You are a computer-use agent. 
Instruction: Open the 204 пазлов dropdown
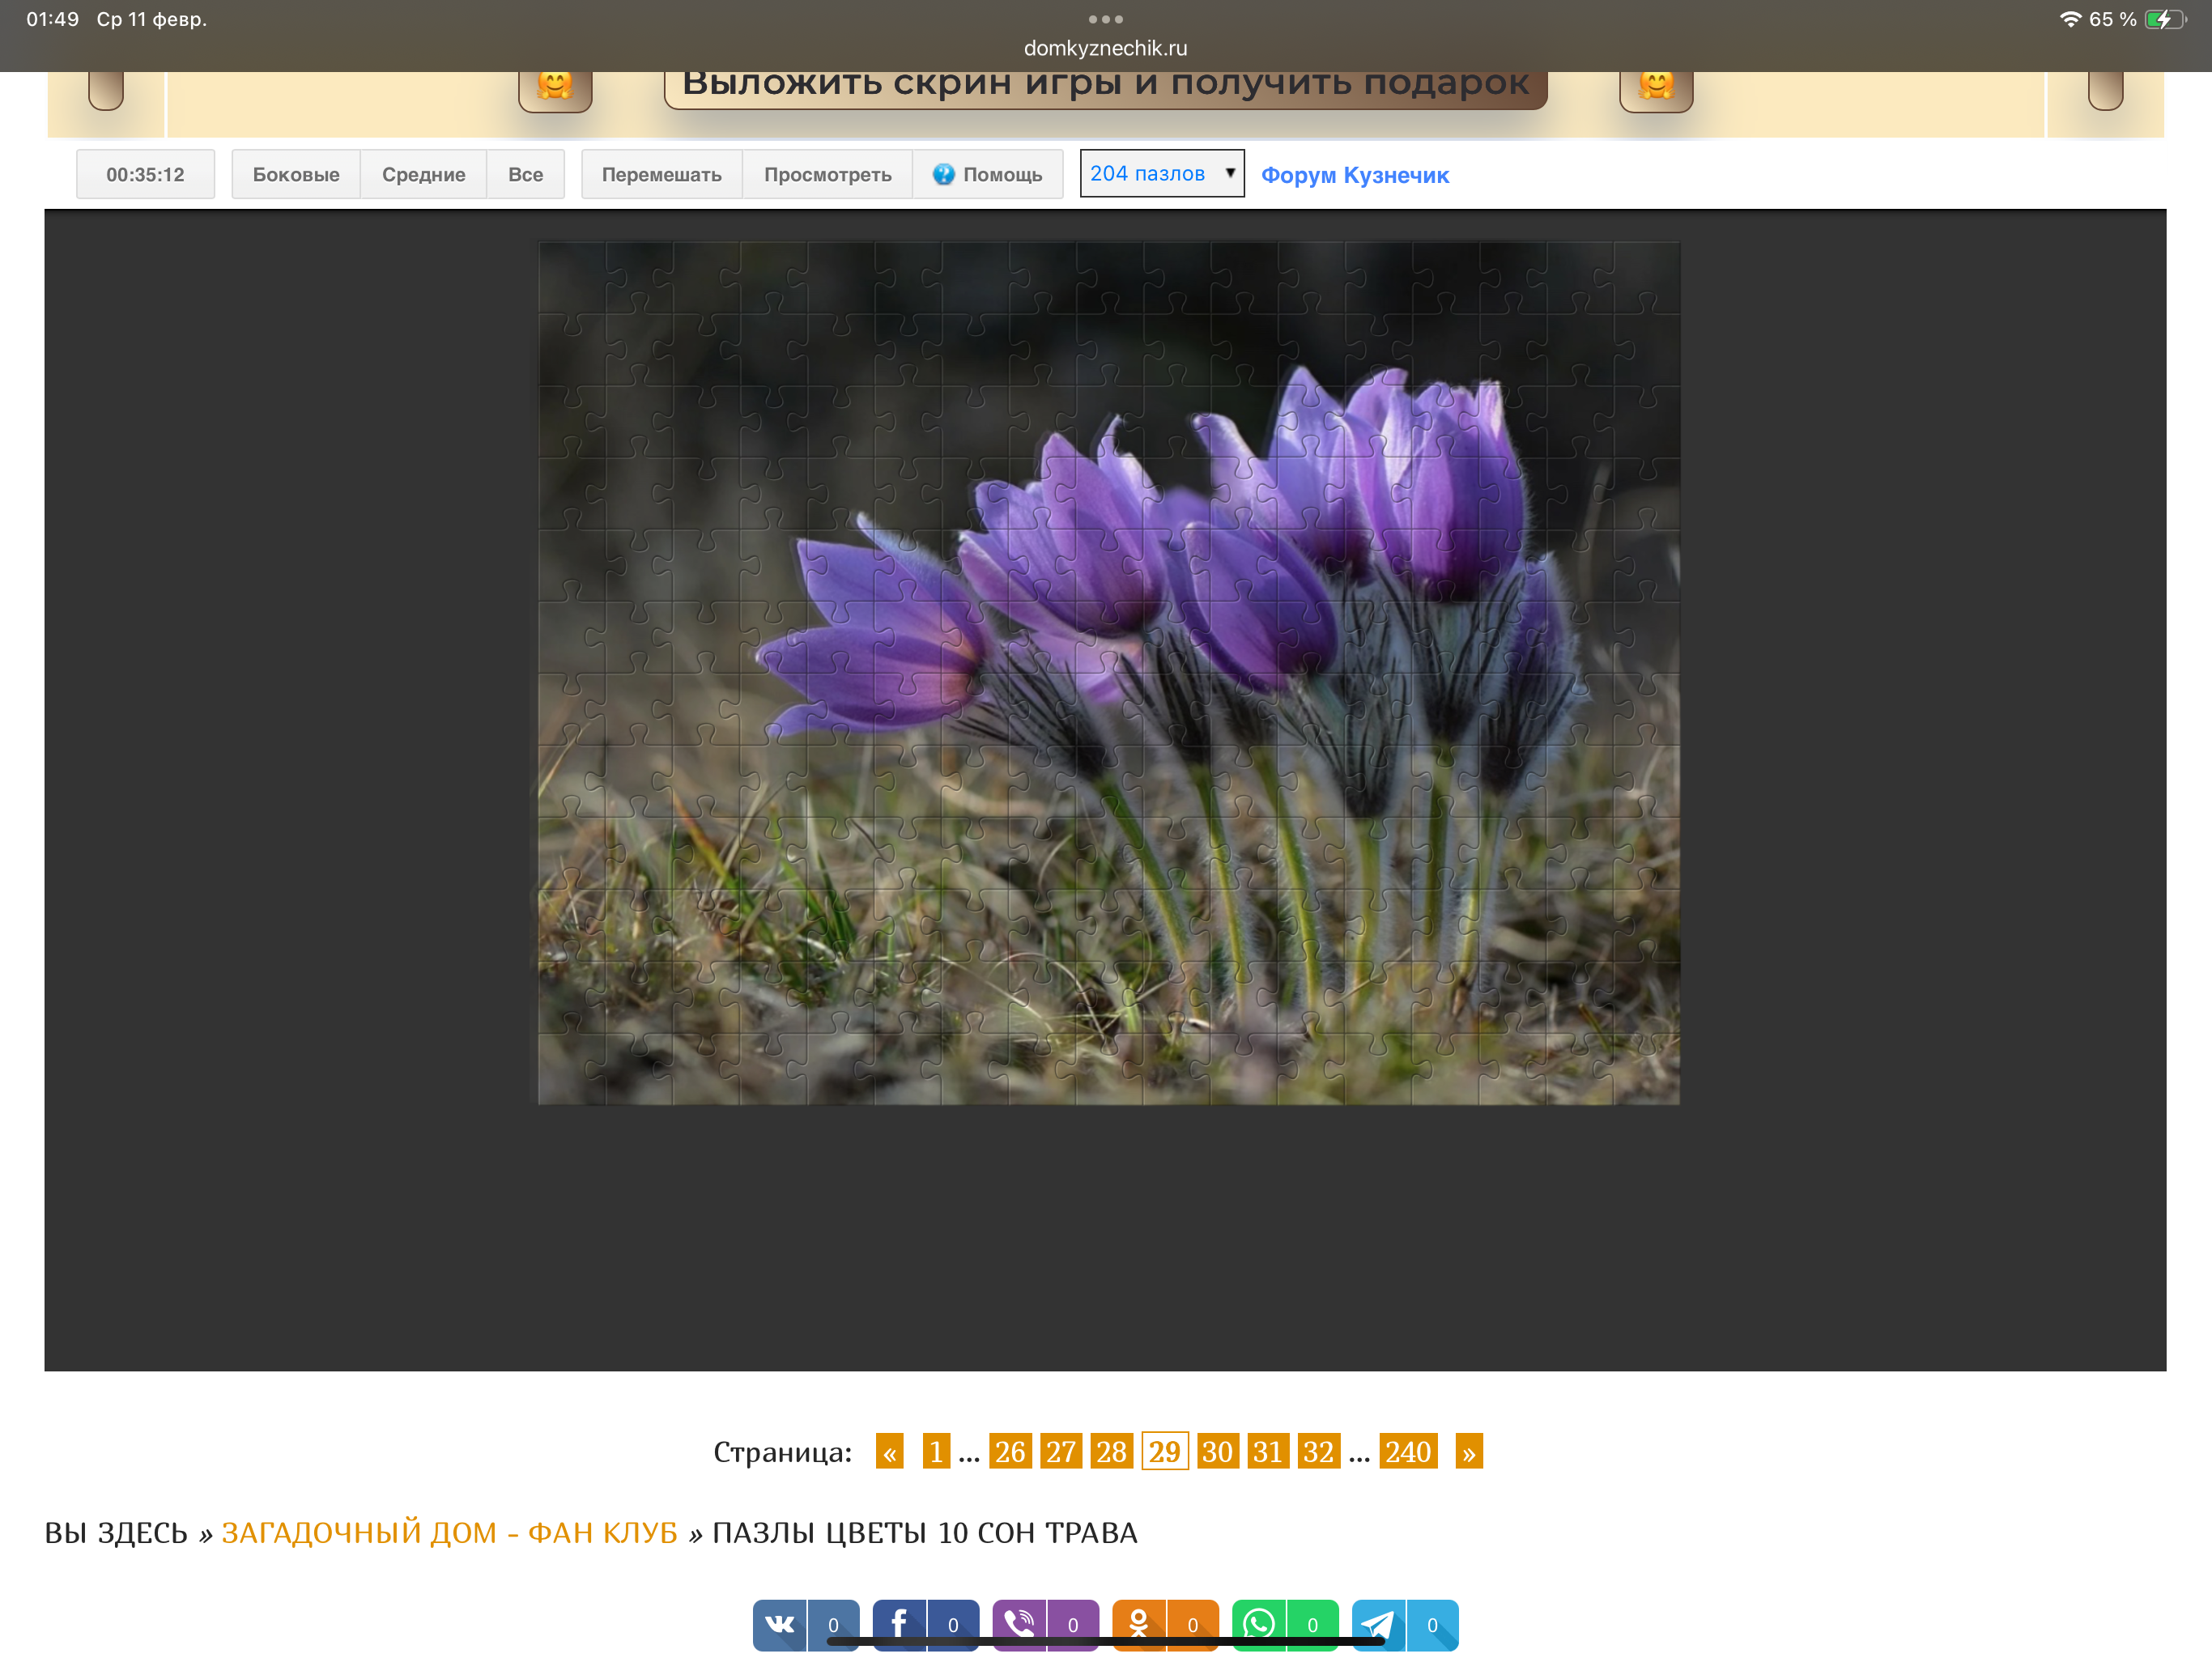tap(1161, 174)
